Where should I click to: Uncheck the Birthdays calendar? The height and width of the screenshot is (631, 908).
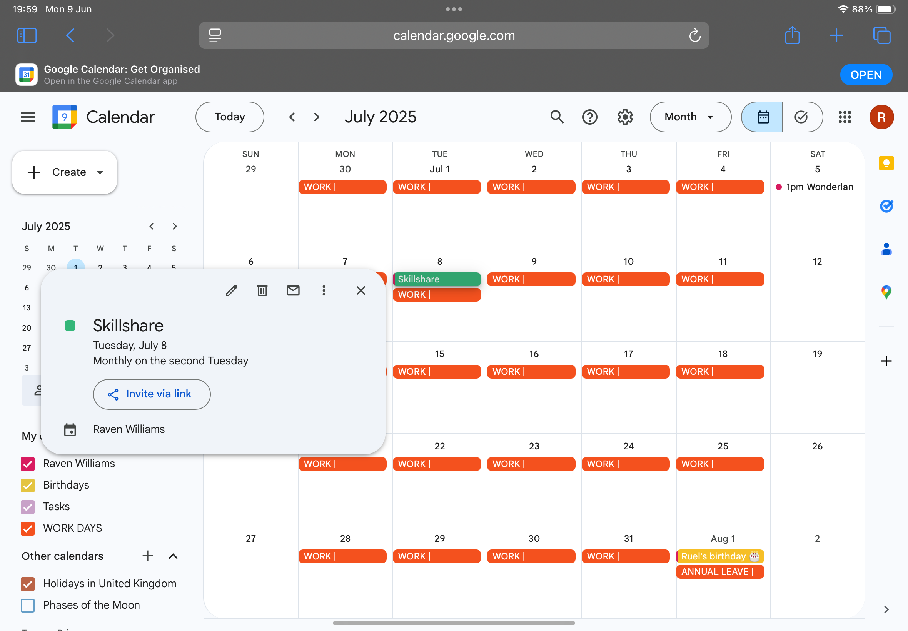pos(28,485)
